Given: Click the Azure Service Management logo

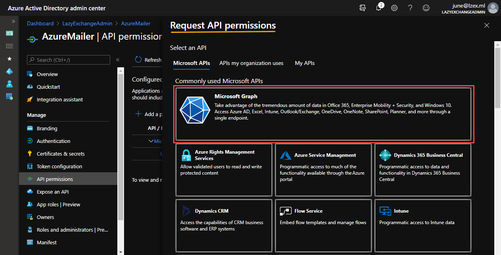Looking at the screenshot, I should (285, 155).
